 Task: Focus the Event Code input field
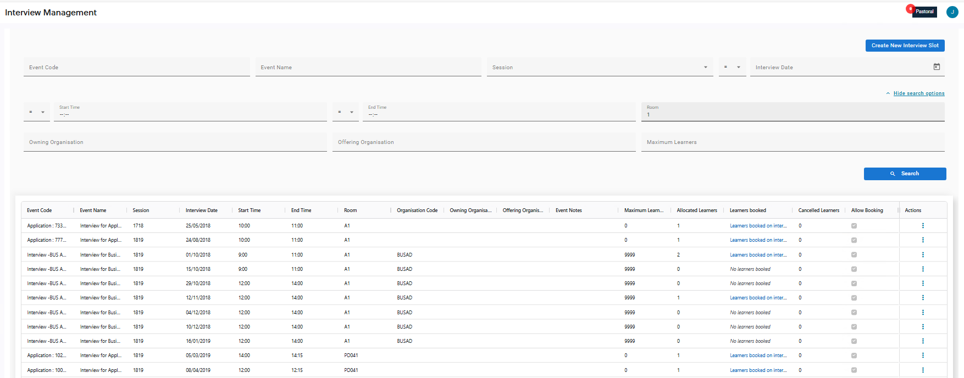[136, 68]
